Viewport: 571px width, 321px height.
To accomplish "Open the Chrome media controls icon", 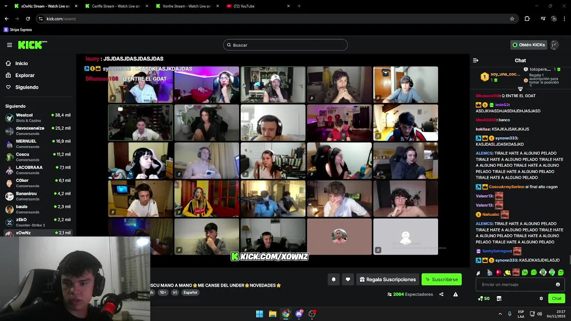I will pos(543,19).
